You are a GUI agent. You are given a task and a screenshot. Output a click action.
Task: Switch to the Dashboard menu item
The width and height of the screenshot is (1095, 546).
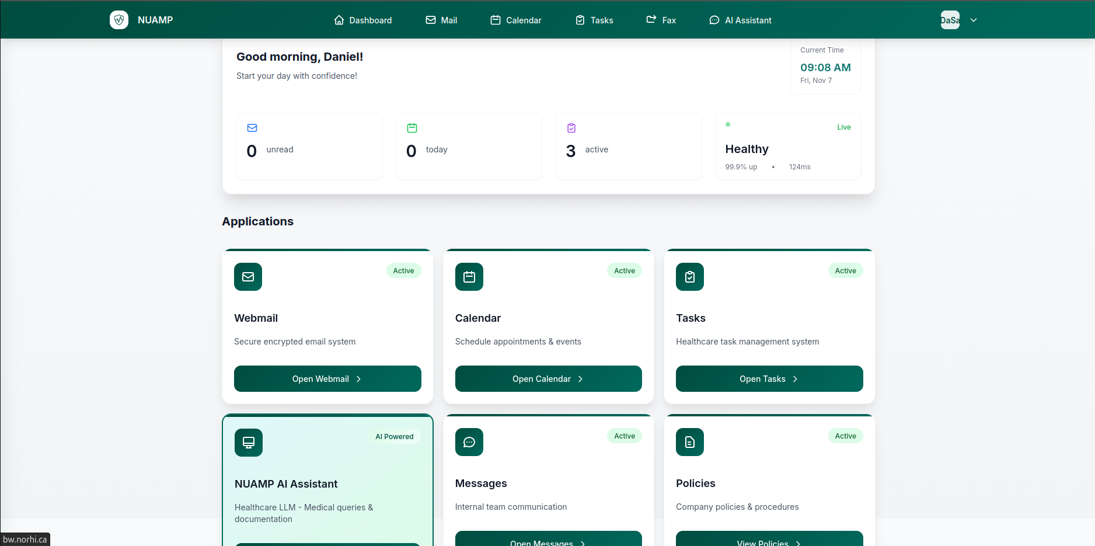(362, 19)
